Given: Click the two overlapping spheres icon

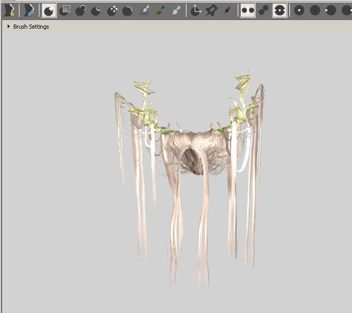Looking at the screenshot, I should coord(263,10).
